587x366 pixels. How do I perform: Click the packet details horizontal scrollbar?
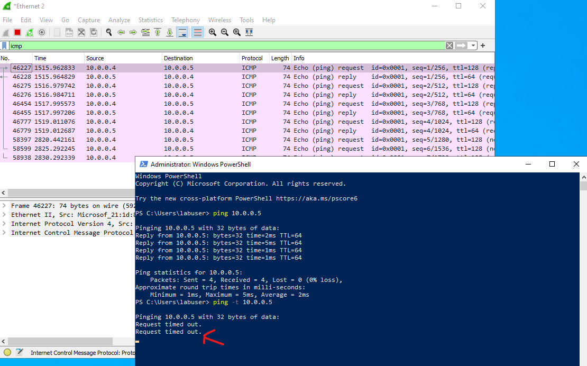(x=60, y=342)
